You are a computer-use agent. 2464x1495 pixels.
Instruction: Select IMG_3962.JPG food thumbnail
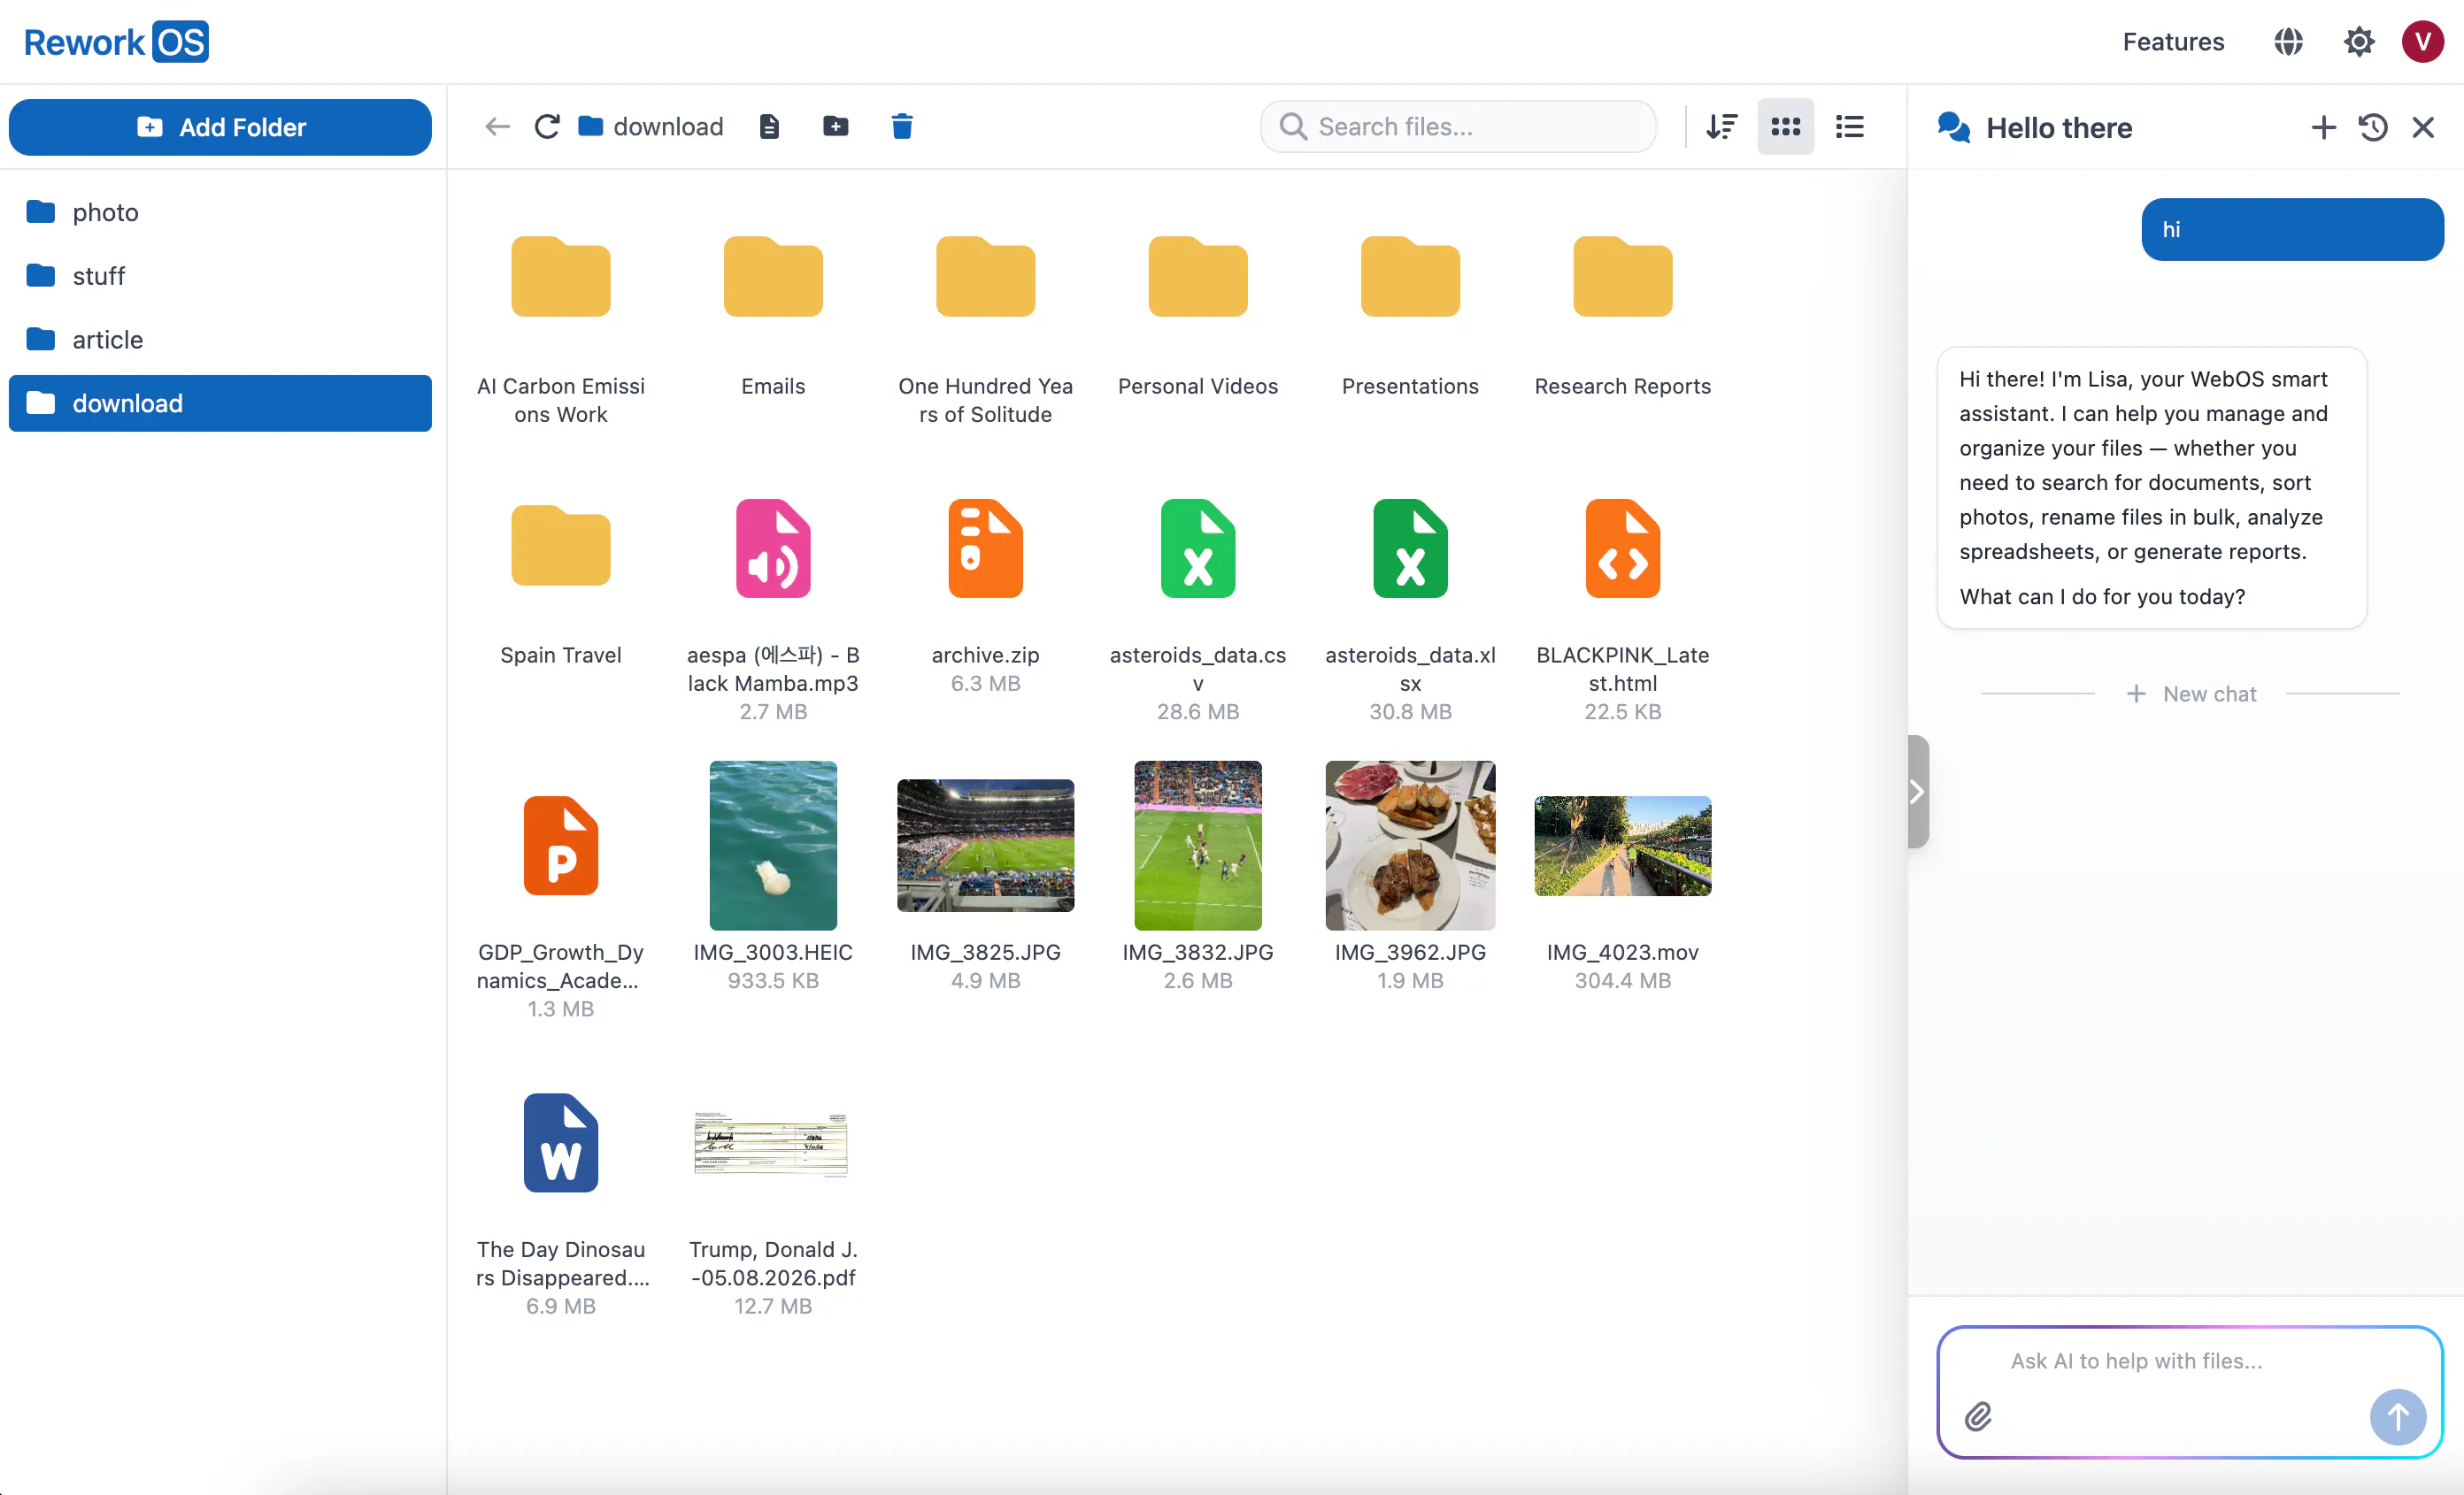pos(1410,845)
